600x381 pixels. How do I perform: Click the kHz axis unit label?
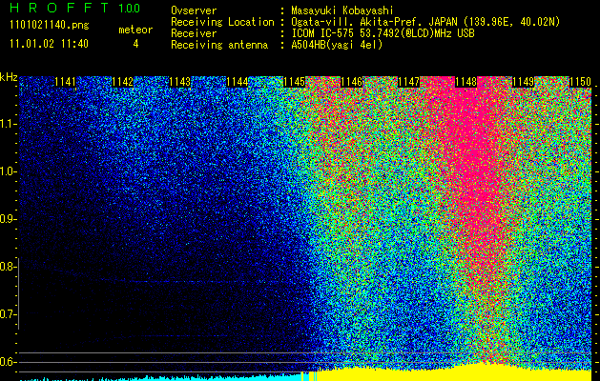coord(9,77)
